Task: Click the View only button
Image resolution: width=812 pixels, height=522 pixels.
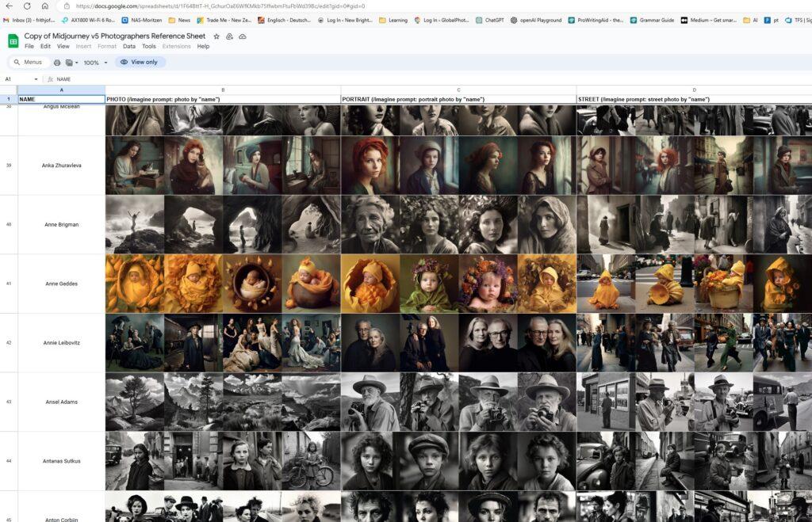Action: tap(139, 62)
